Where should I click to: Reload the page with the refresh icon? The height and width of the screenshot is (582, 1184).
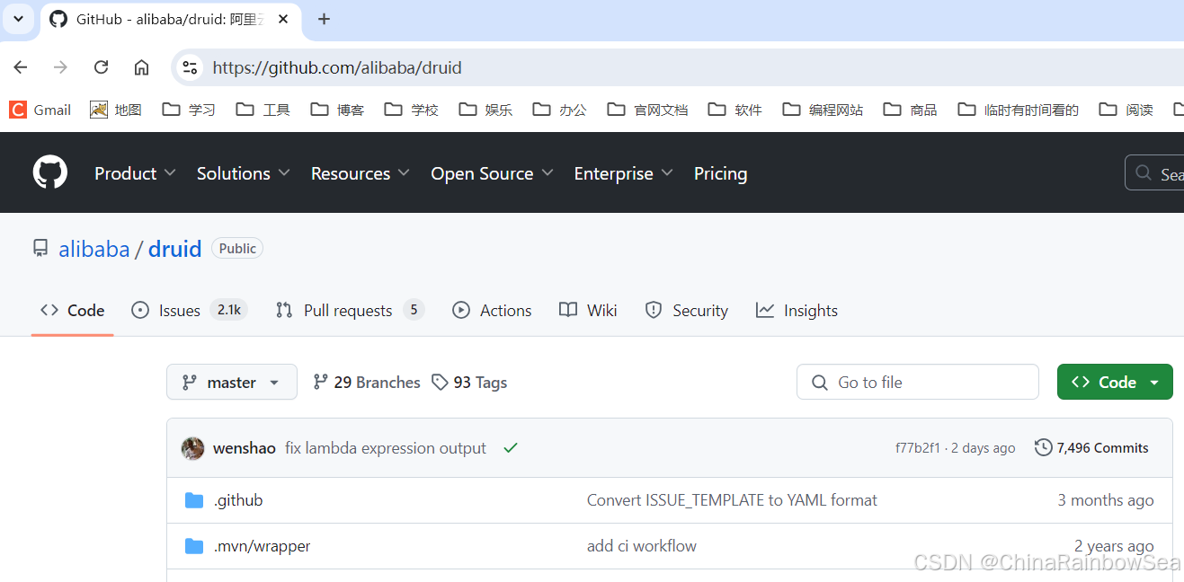pyautogui.click(x=101, y=66)
